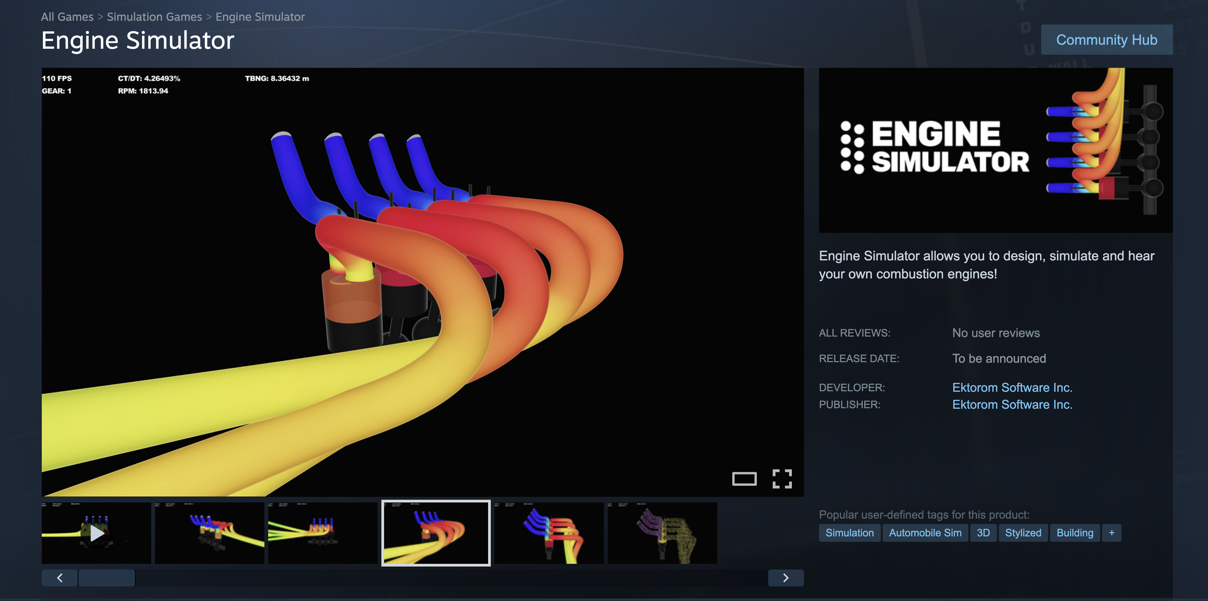Open Simulation Games breadcrumb link

154,17
